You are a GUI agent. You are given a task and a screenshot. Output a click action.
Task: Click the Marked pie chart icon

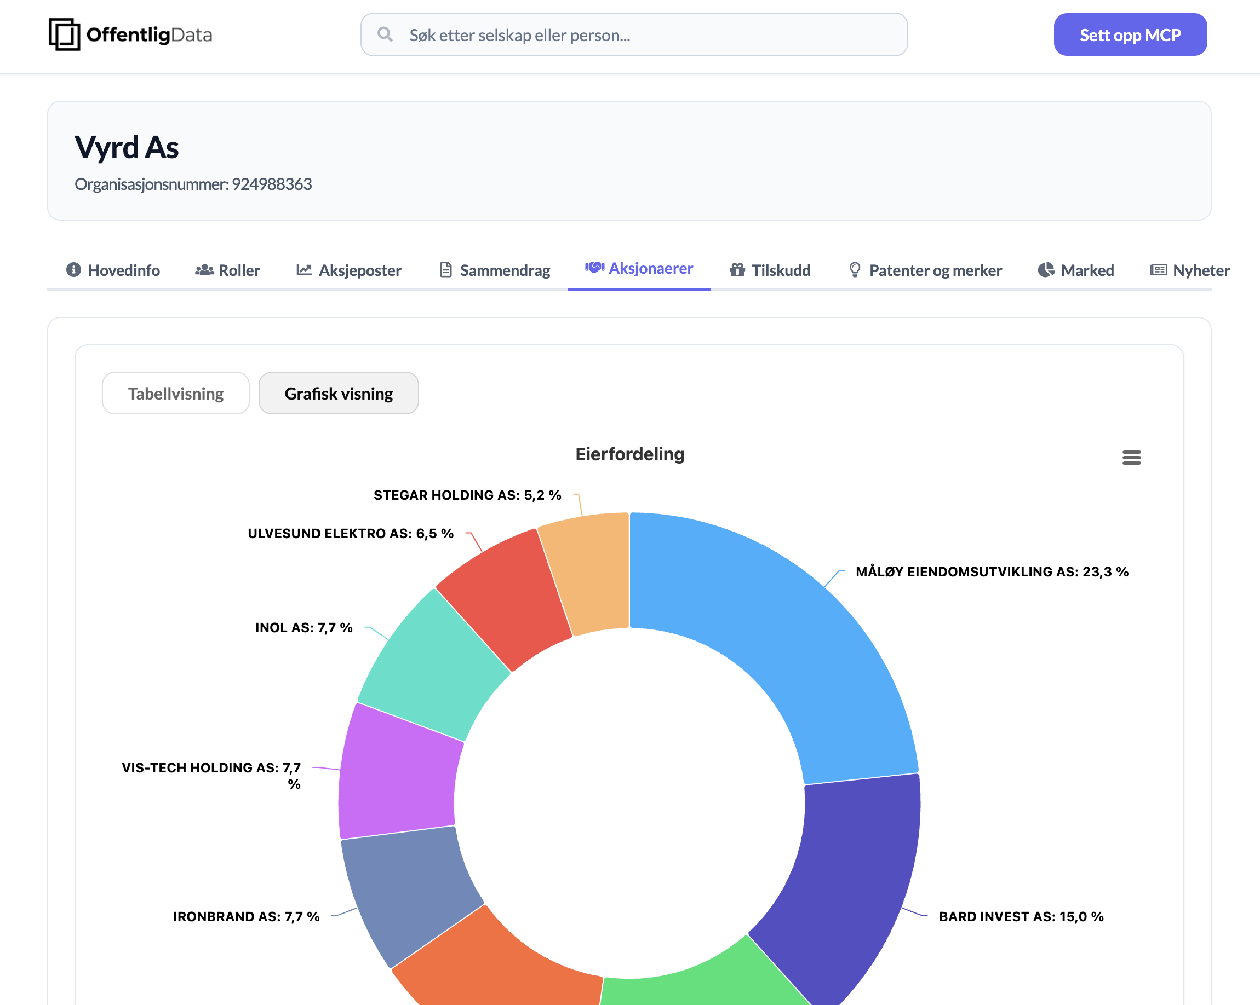pos(1045,270)
